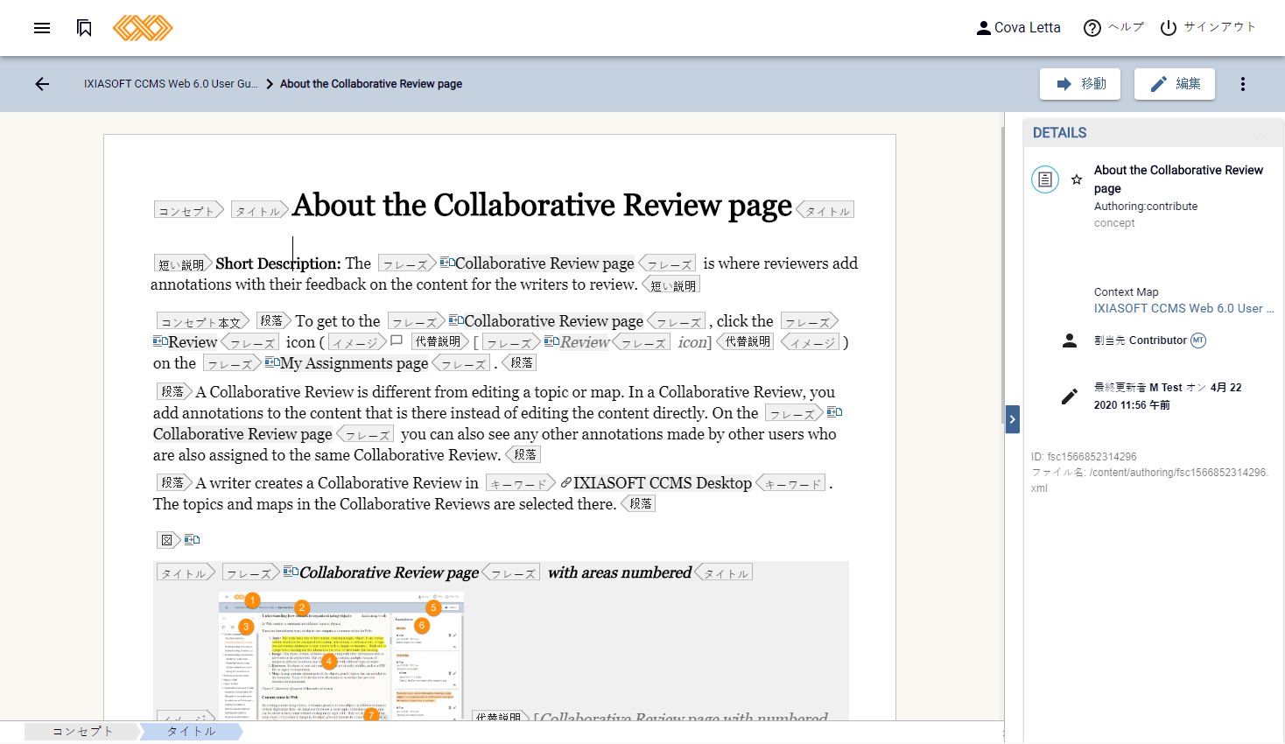Viewport: 1285px width, 744px height.
Task: Click the コンセプト本文 tag marker
Action: [x=203, y=321]
